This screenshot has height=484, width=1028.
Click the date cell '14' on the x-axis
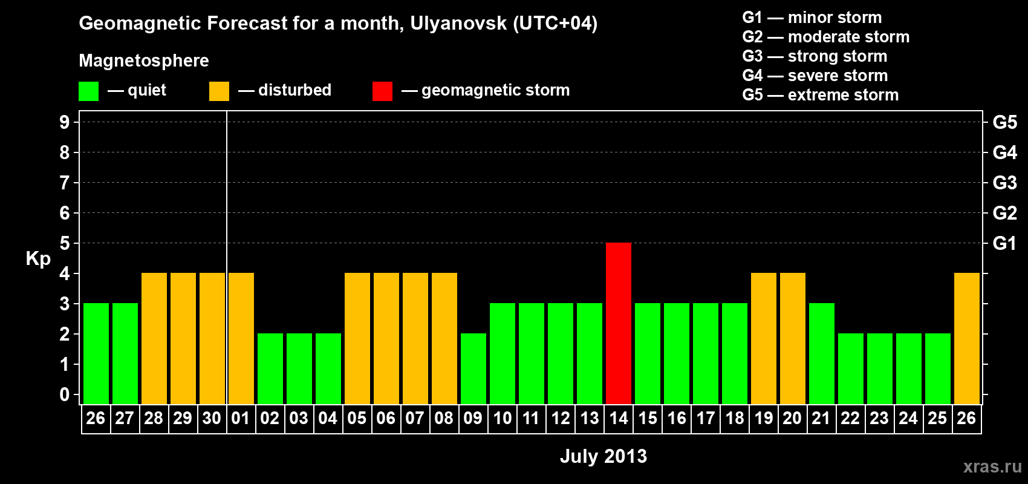click(619, 419)
